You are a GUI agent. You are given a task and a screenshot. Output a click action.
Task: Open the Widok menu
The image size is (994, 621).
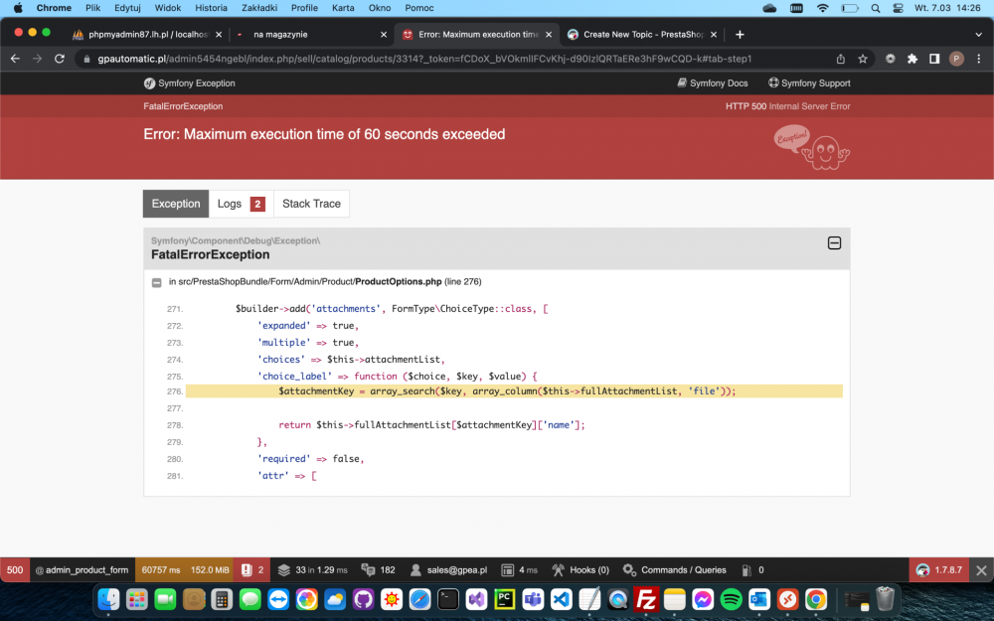pos(168,8)
